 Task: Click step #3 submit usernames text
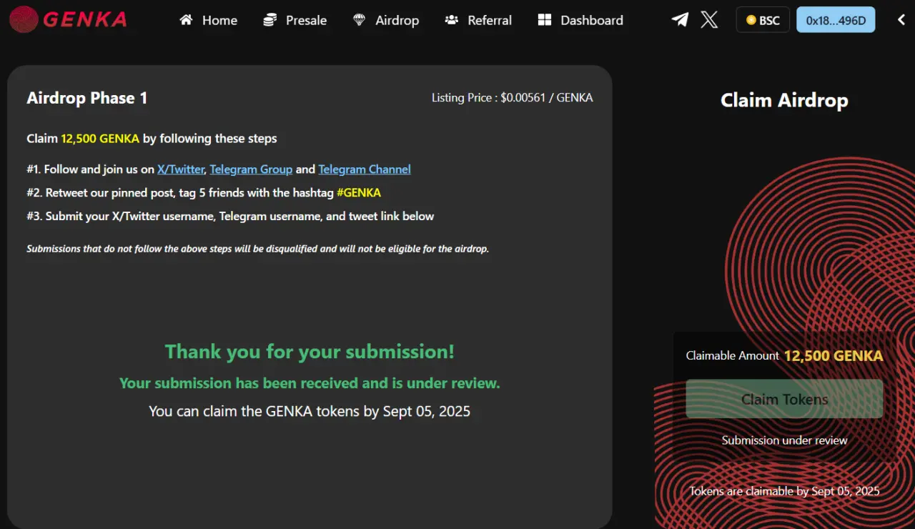(230, 216)
